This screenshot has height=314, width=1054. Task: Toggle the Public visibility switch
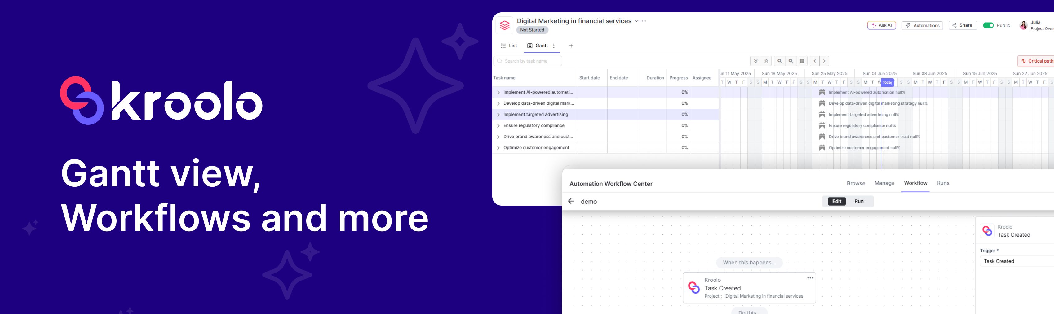pos(988,25)
